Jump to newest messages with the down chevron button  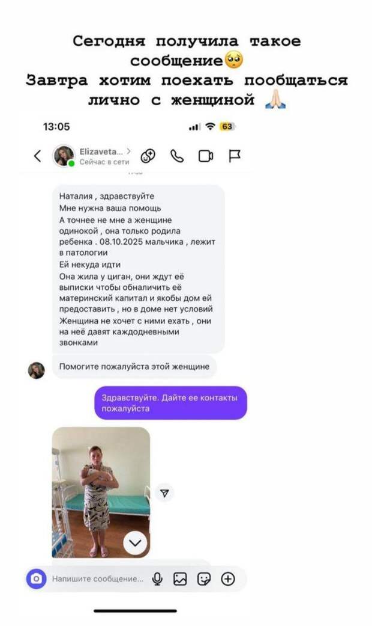136,543
